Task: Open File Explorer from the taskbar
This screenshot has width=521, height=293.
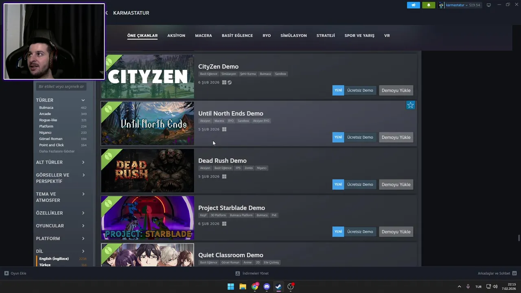Action: tap(243, 286)
